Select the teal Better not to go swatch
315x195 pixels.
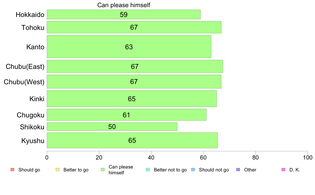click(x=148, y=170)
